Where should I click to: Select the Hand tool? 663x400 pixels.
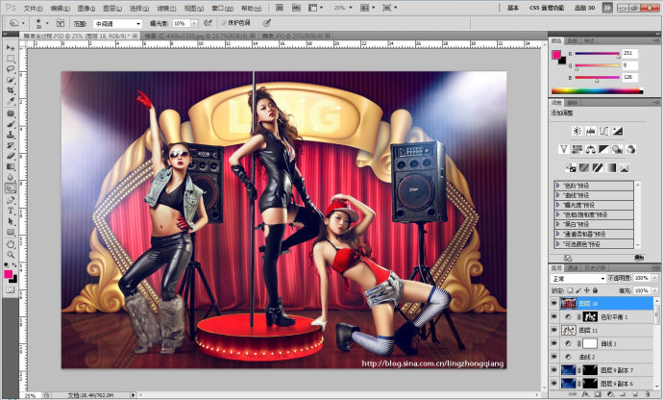(x=11, y=244)
